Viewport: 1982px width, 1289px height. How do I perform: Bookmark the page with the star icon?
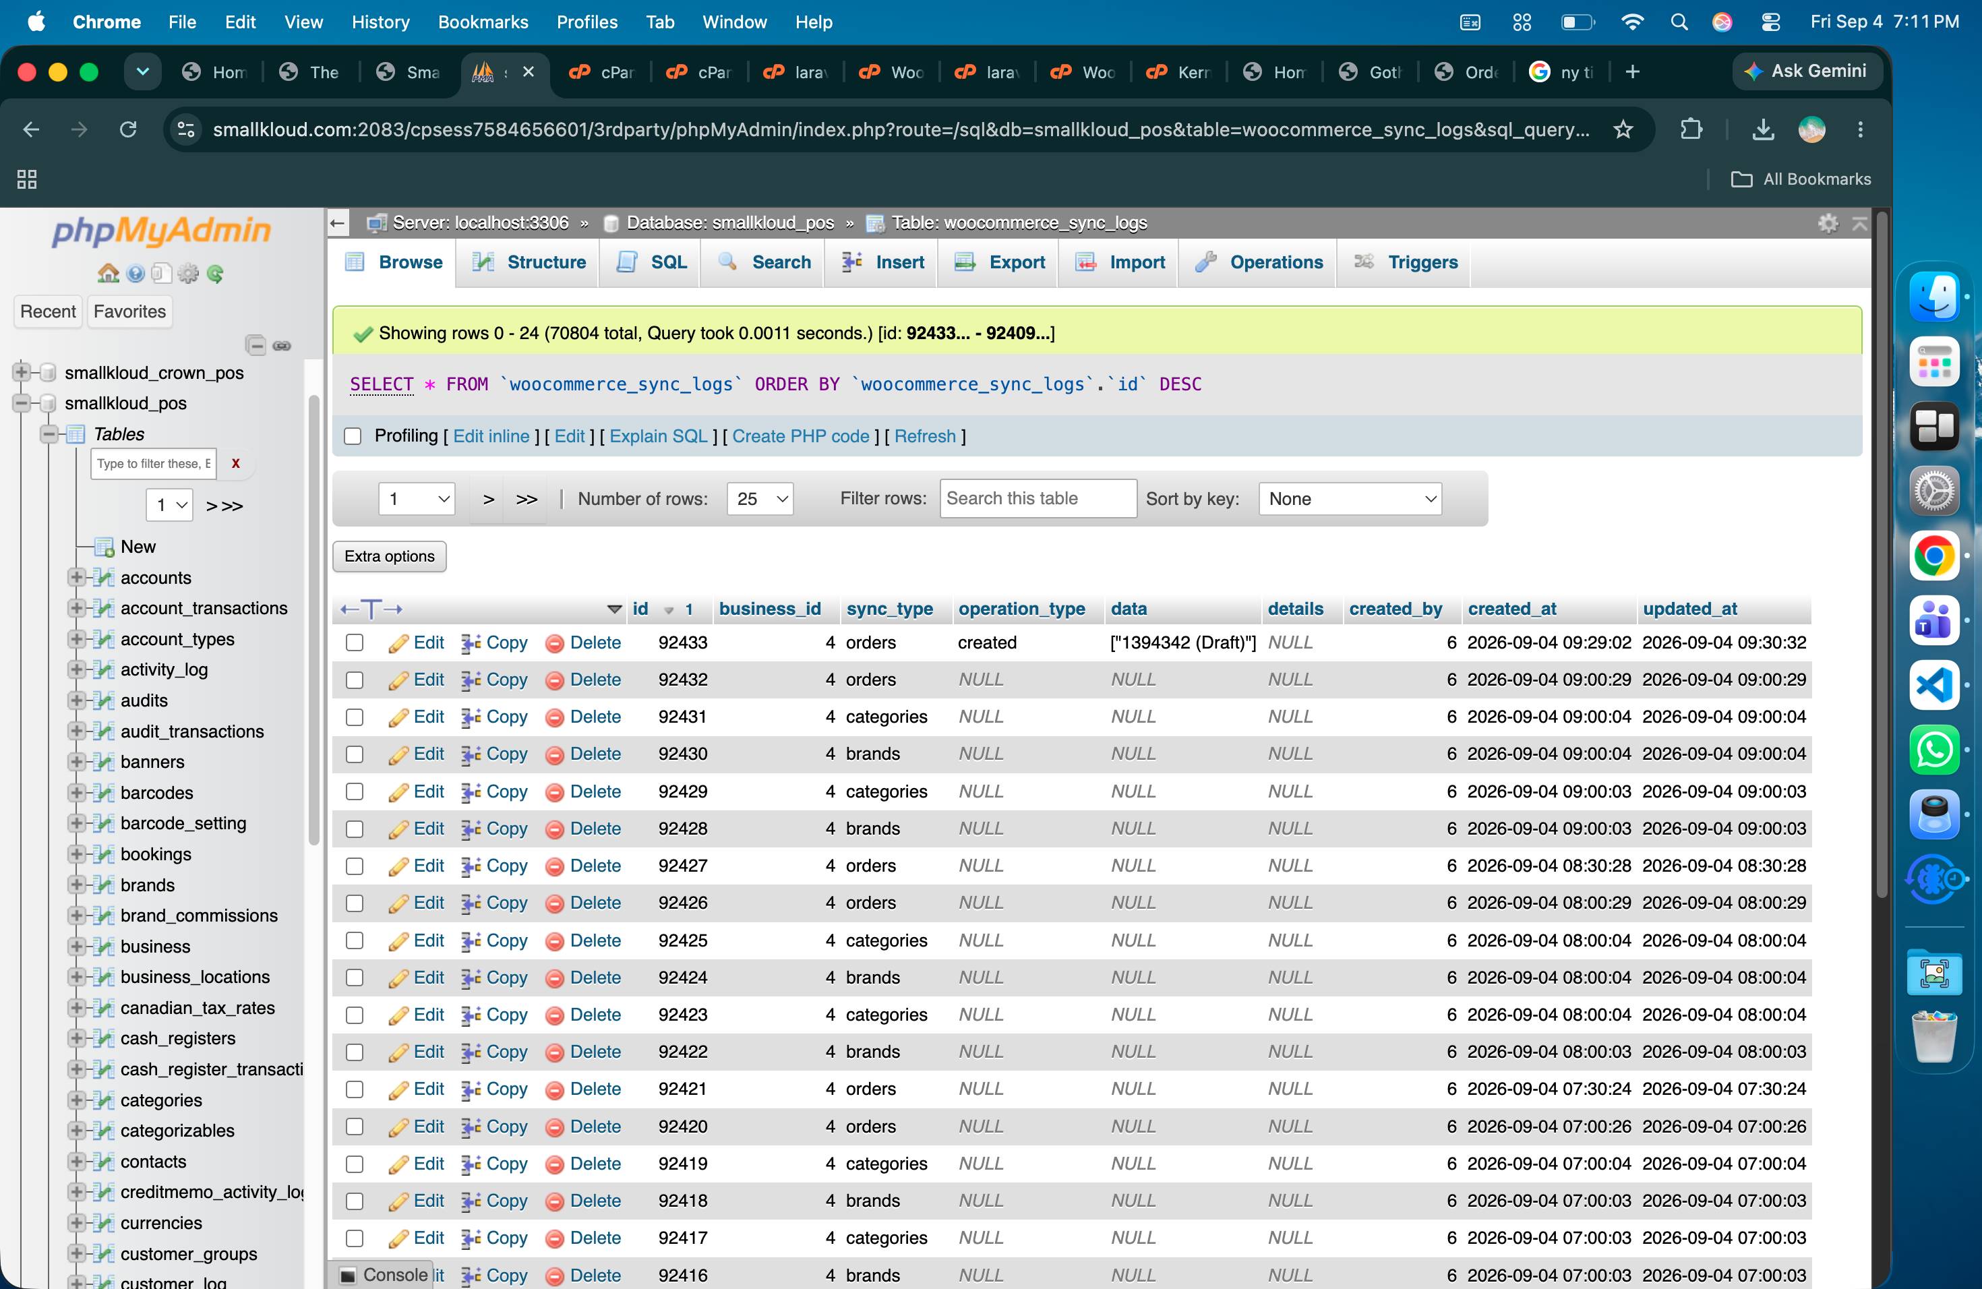(x=1622, y=129)
